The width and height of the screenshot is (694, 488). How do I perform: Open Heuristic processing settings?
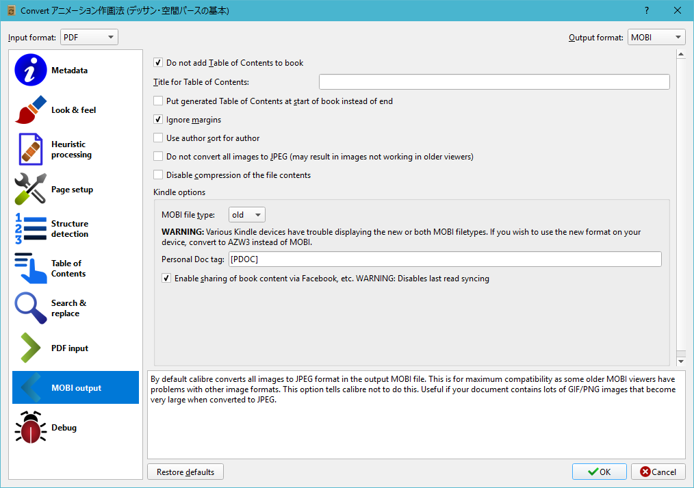pyautogui.click(x=76, y=149)
